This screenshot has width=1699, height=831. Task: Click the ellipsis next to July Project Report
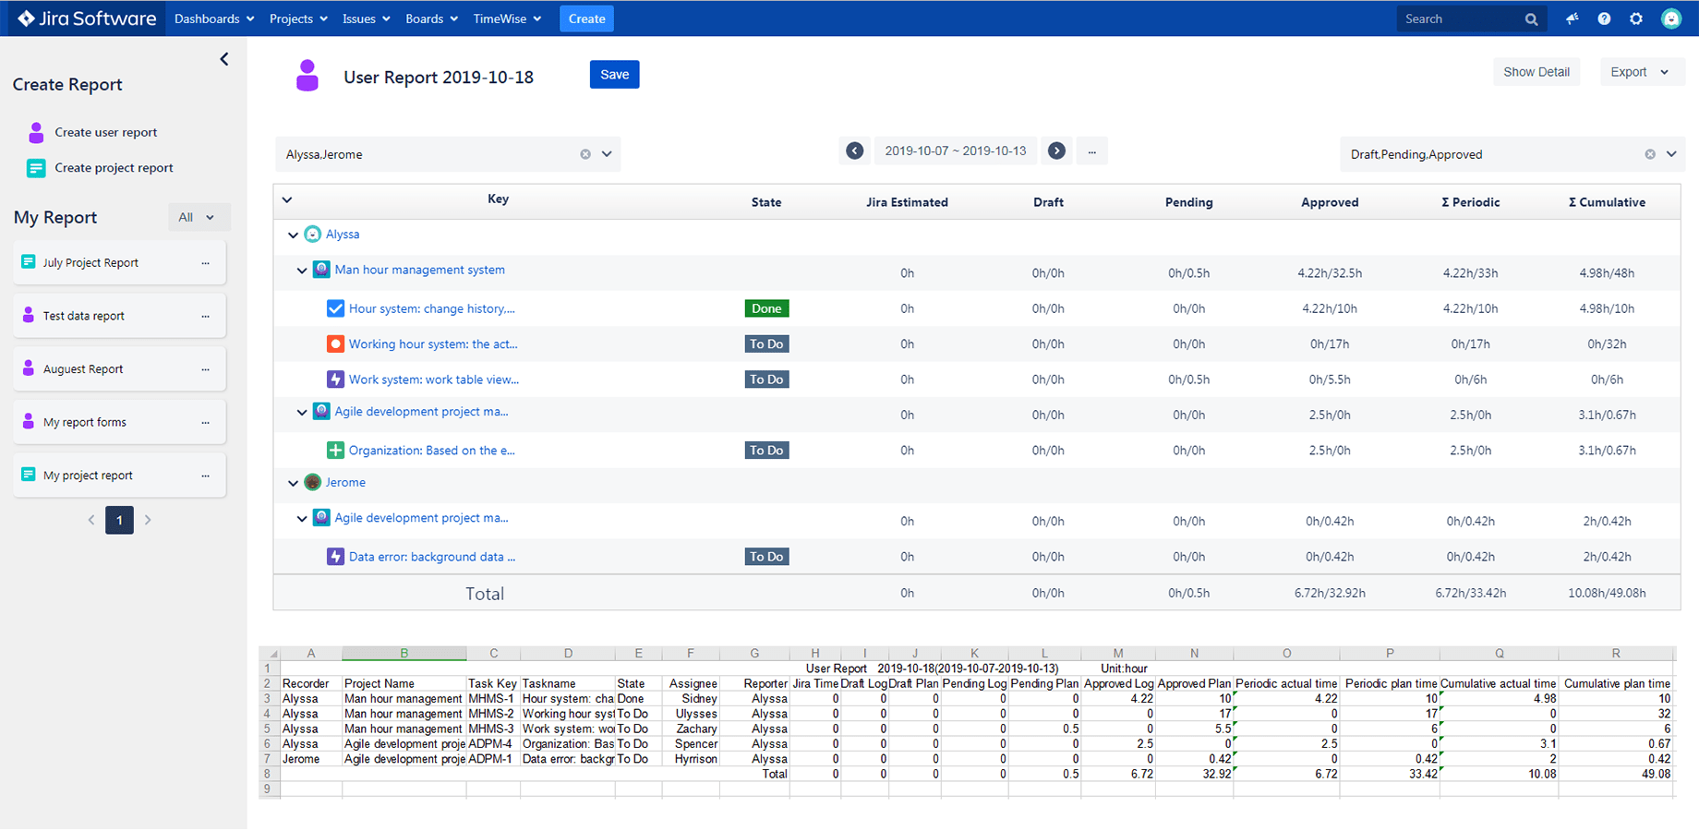(205, 263)
